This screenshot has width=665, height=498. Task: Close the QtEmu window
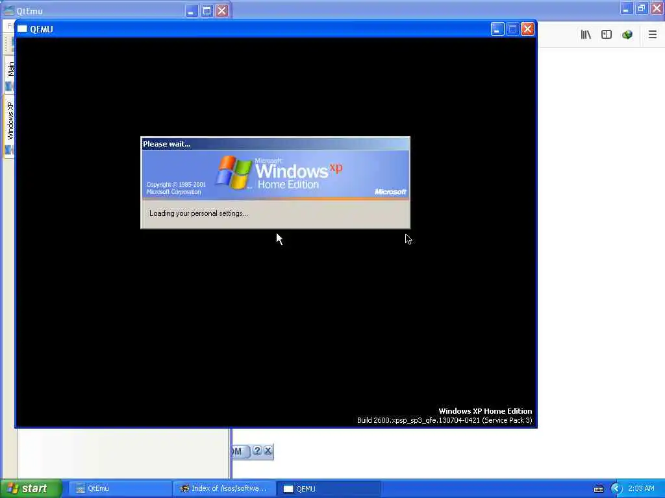222,10
